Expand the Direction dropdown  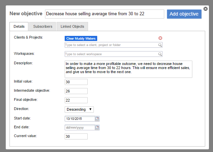[x=79, y=109]
